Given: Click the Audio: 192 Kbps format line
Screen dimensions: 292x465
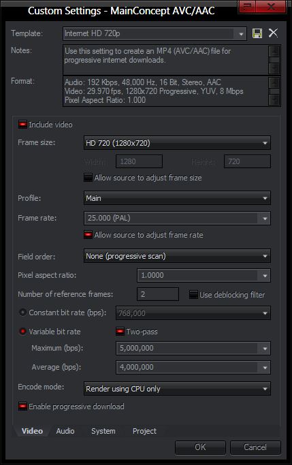Looking at the screenshot, I should [x=142, y=82].
